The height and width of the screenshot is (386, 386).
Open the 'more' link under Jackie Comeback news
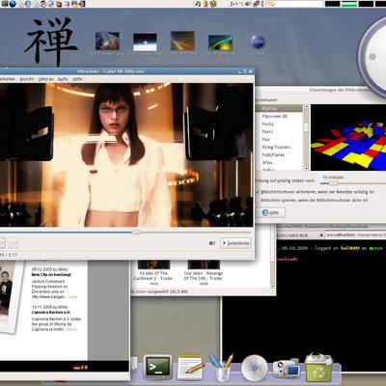point(72,296)
